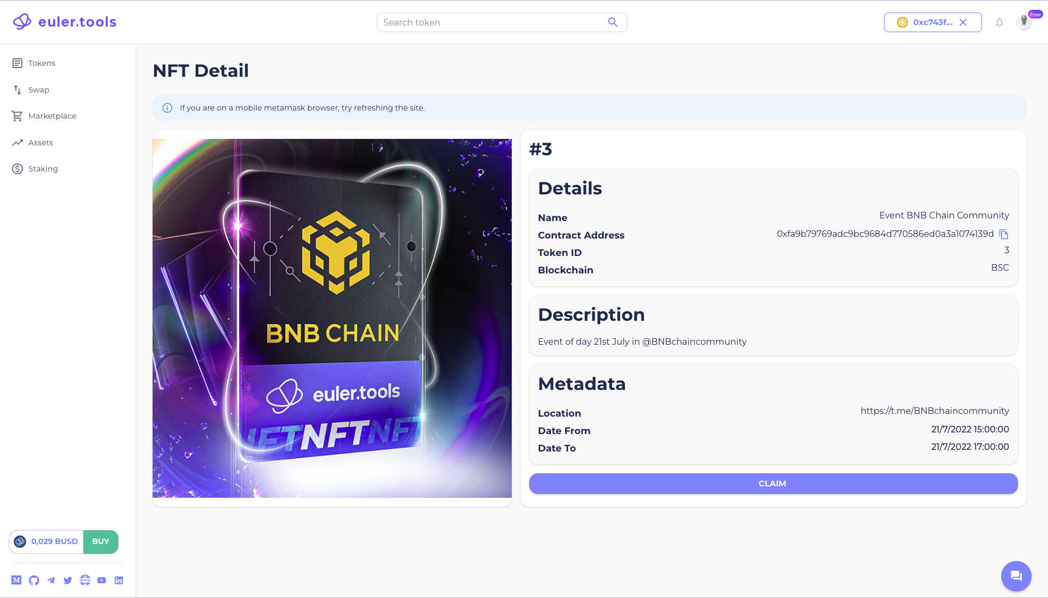Open the GitHub social icon

(x=34, y=580)
